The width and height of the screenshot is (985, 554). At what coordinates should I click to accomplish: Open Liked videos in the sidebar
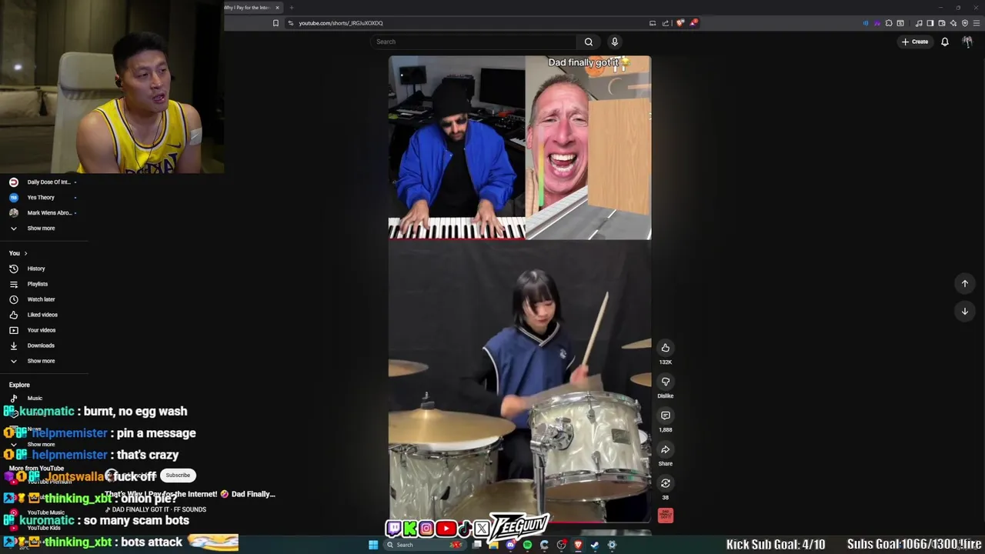[42, 315]
